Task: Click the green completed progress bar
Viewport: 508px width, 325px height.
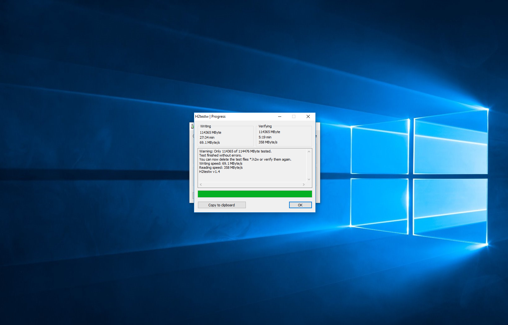Action: [x=255, y=194]
